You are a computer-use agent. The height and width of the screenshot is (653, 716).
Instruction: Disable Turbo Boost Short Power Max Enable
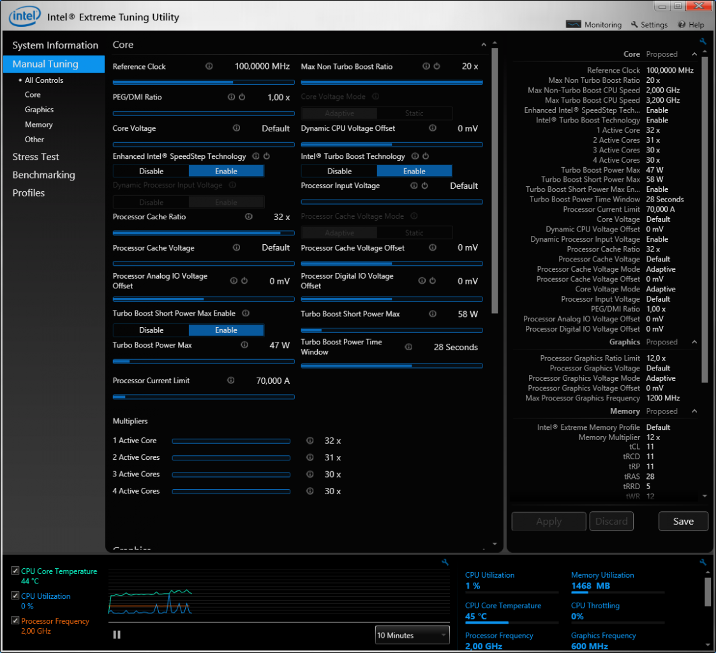tap(151, 330)
